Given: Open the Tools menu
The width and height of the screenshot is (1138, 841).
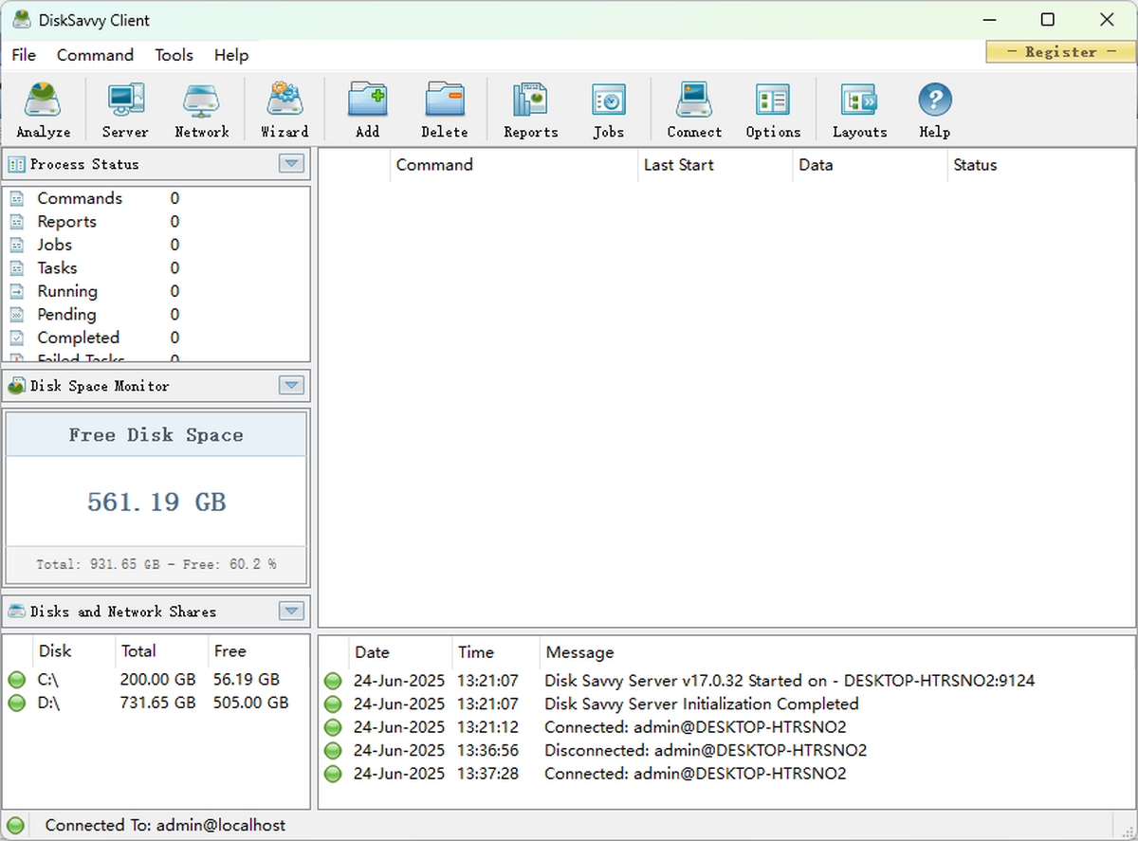Looking at the screenshot, I should tap(174, 55).
